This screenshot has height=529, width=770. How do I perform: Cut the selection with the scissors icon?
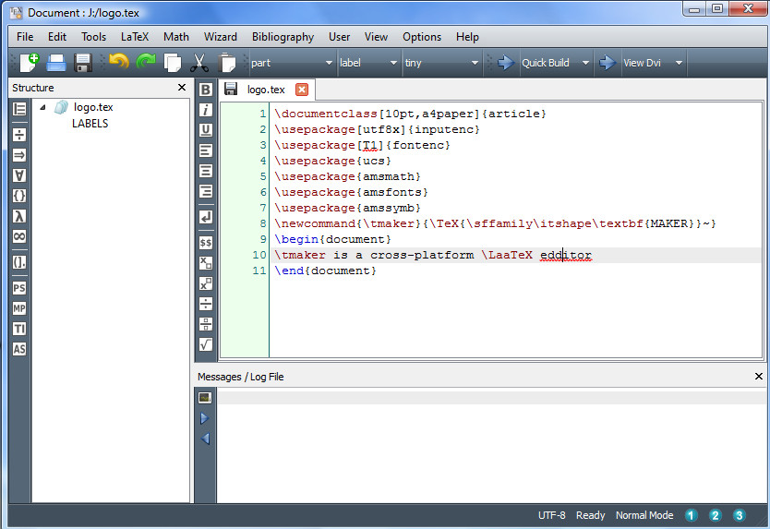[x=199, y=63]
